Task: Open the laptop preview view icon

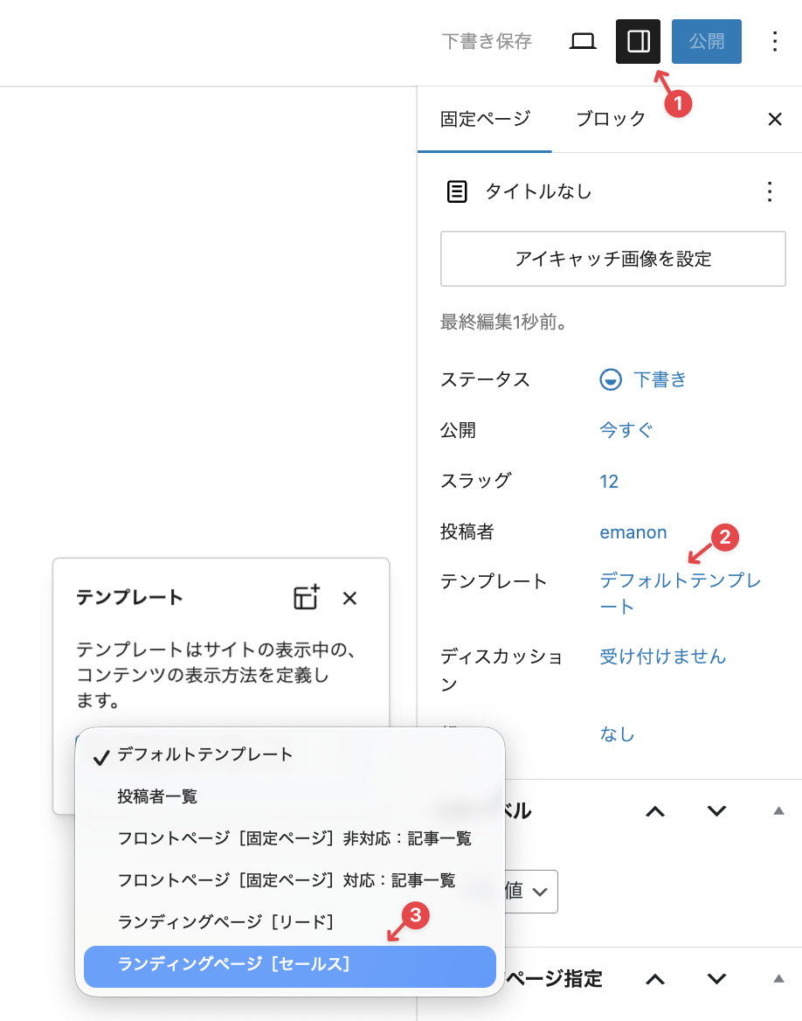Action: click(583, 41)
